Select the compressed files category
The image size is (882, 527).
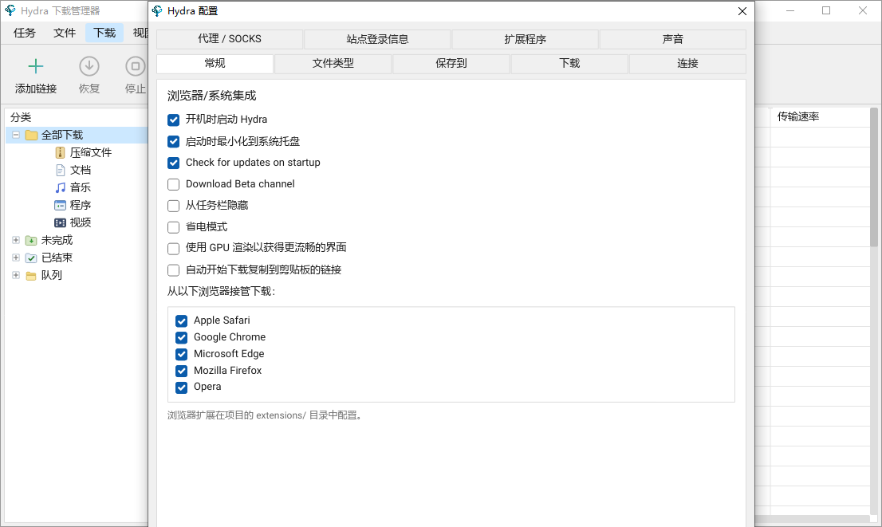[91, 152]
